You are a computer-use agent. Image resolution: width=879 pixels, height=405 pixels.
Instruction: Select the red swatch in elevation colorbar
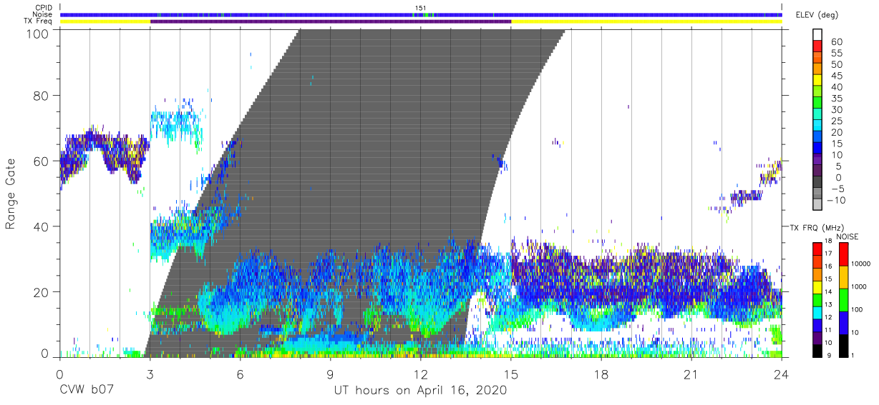(817, 46)
